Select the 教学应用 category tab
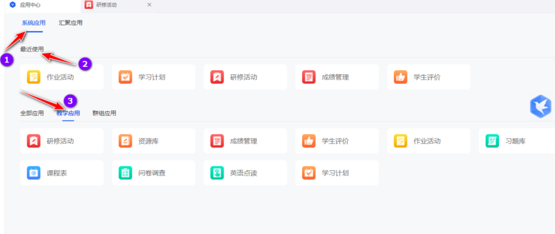 point(68,113)
